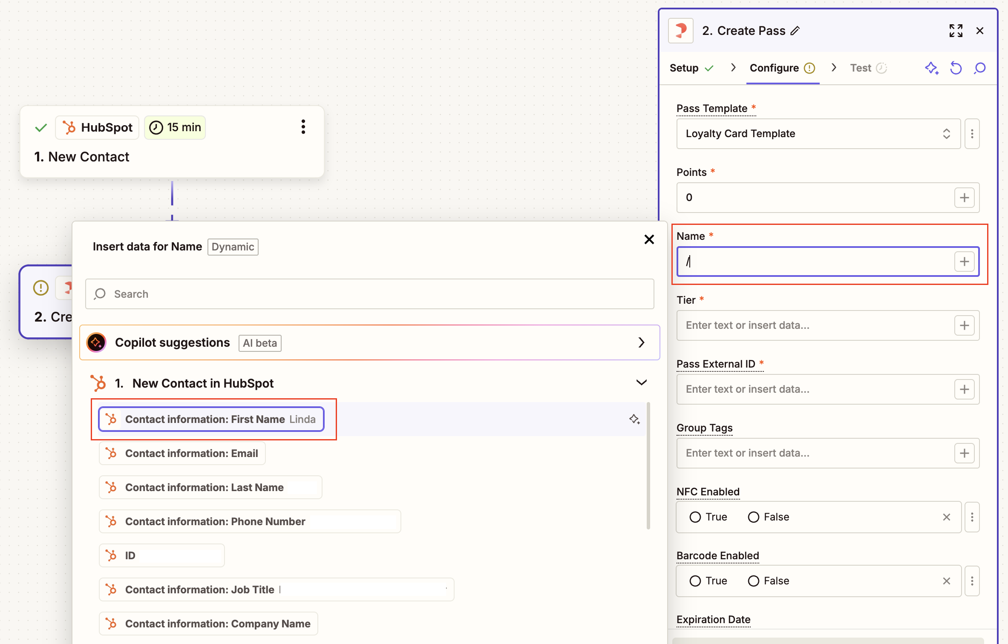The width and height of the screenshot is (1008, 644).
Task: Click plus button for Group Tags
Action: (965, 453)
